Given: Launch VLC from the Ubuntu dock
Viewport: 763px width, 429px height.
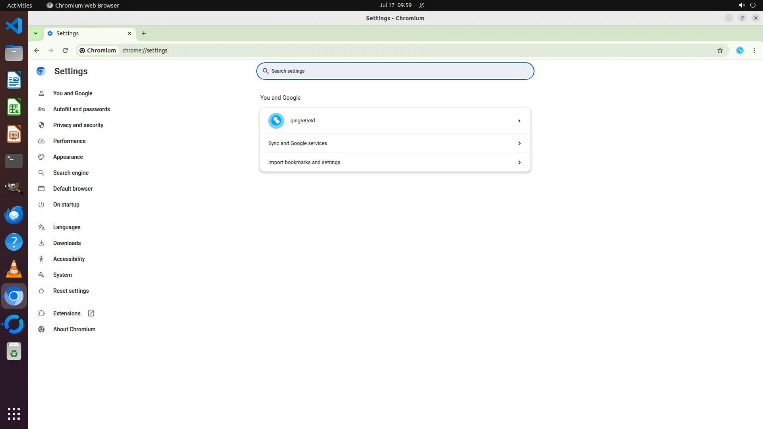Looking at the screenshot, I should (14, 269).
